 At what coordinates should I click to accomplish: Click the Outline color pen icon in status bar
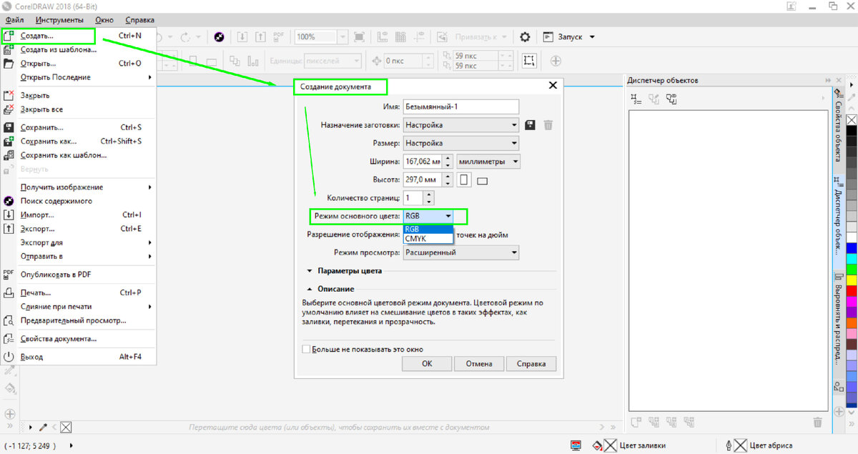[x=728, y=445]
